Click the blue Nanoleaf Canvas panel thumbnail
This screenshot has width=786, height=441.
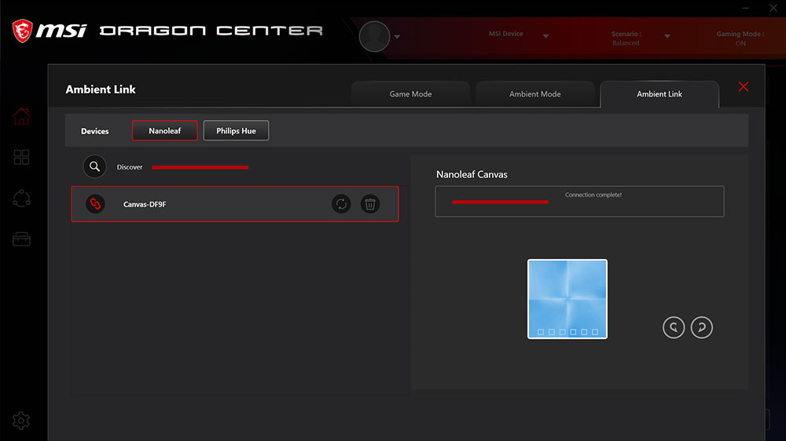[567, 299]
